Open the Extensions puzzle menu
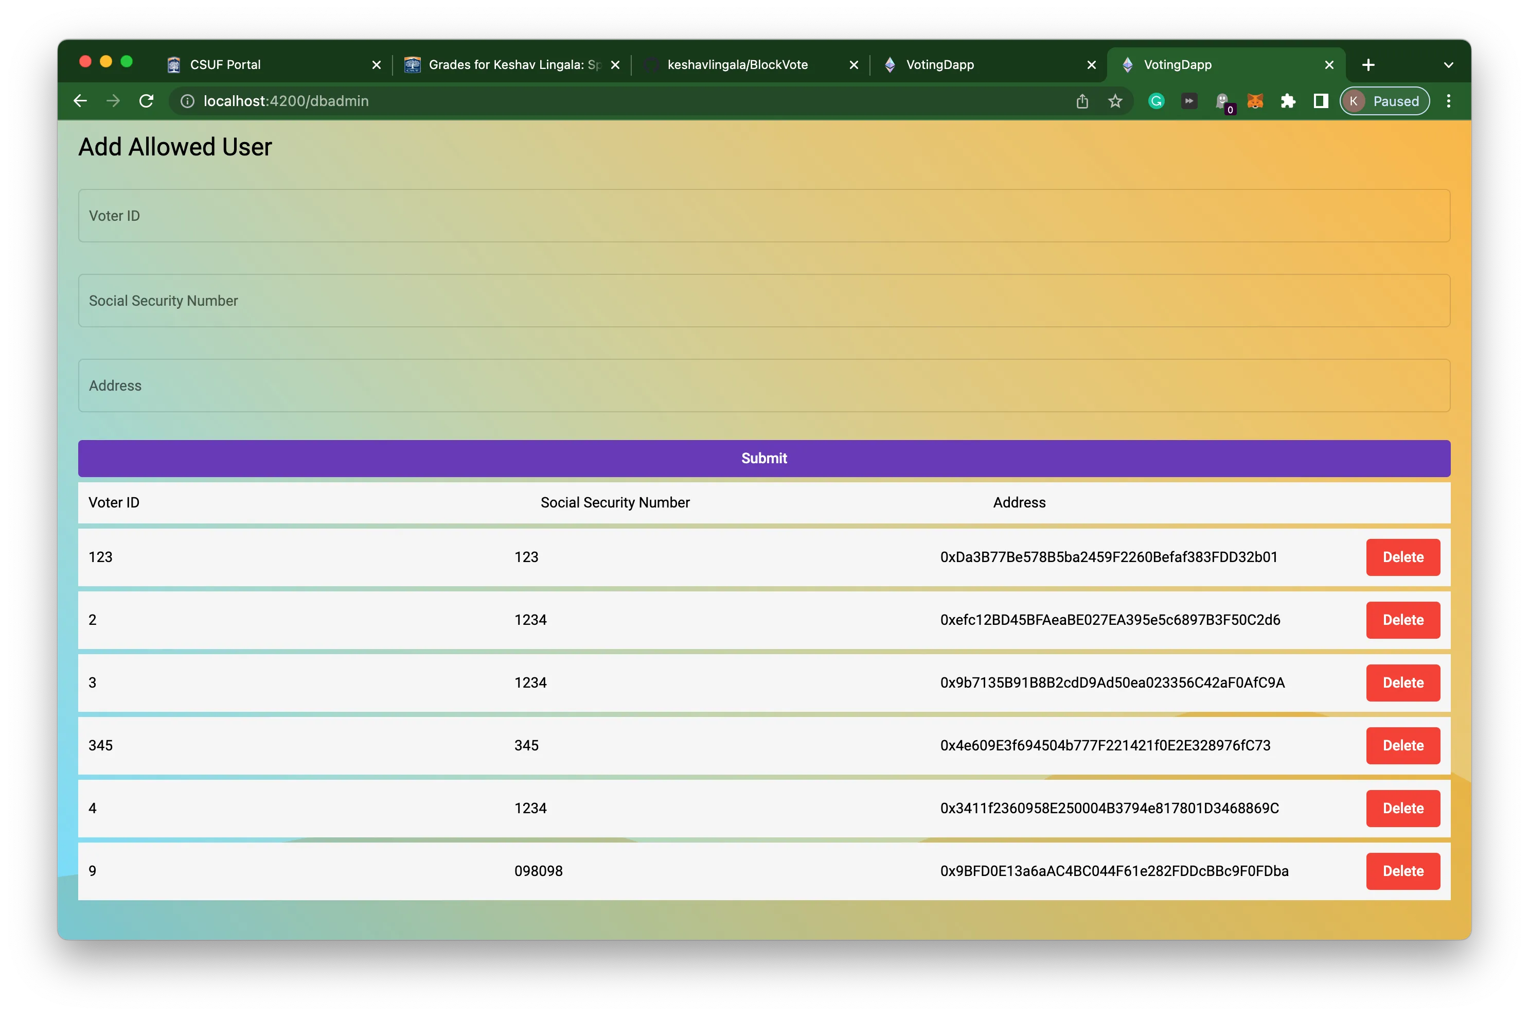This screenshot has width=1529, height=1016. [1288, 101]
